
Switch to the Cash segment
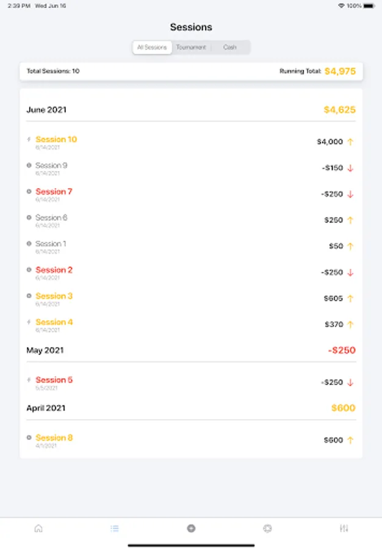[x=230, y=47]
